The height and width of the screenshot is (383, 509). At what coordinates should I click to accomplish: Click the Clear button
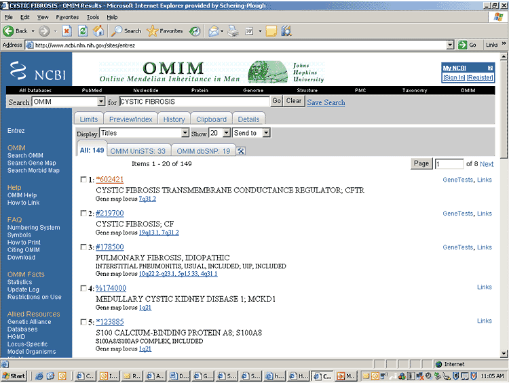point(293,101)
